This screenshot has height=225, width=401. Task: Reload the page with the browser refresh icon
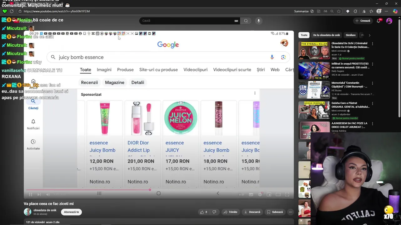12,11
